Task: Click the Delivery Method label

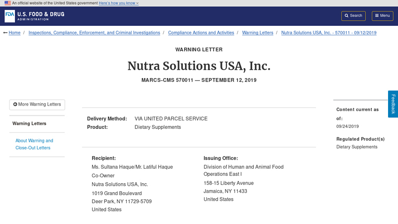Action: click(x=107, y=118)
